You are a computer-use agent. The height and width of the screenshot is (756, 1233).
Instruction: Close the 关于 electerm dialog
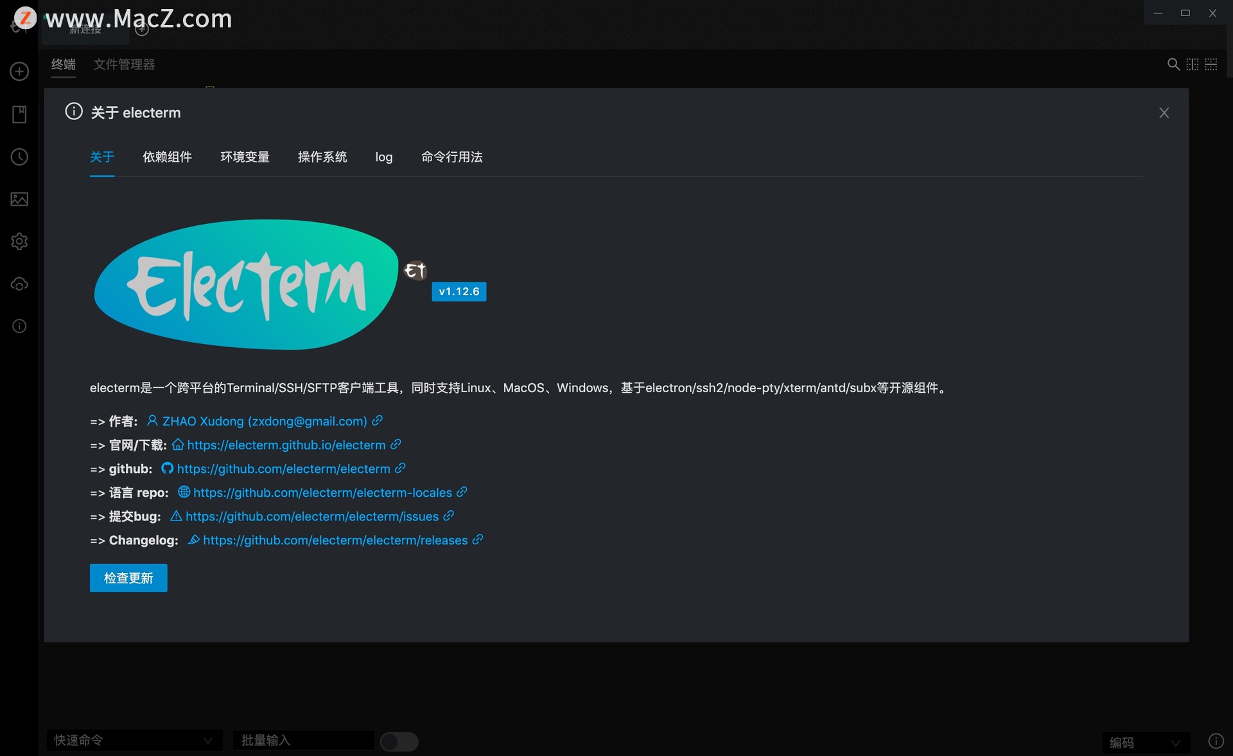point(1164,113)
